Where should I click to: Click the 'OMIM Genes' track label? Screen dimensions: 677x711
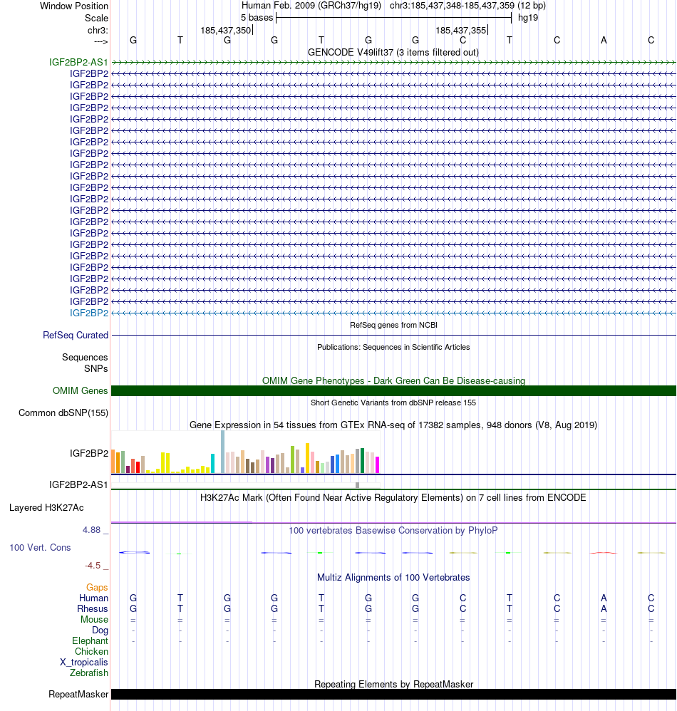point(81,390)
